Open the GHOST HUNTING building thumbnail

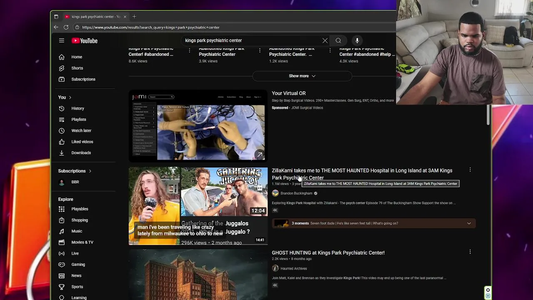tap(198, 274)
